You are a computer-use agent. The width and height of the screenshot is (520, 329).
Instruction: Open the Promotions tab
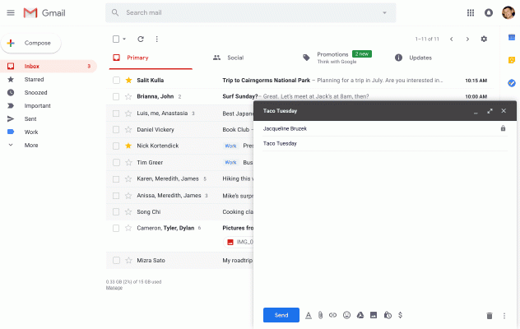point(333,57)
